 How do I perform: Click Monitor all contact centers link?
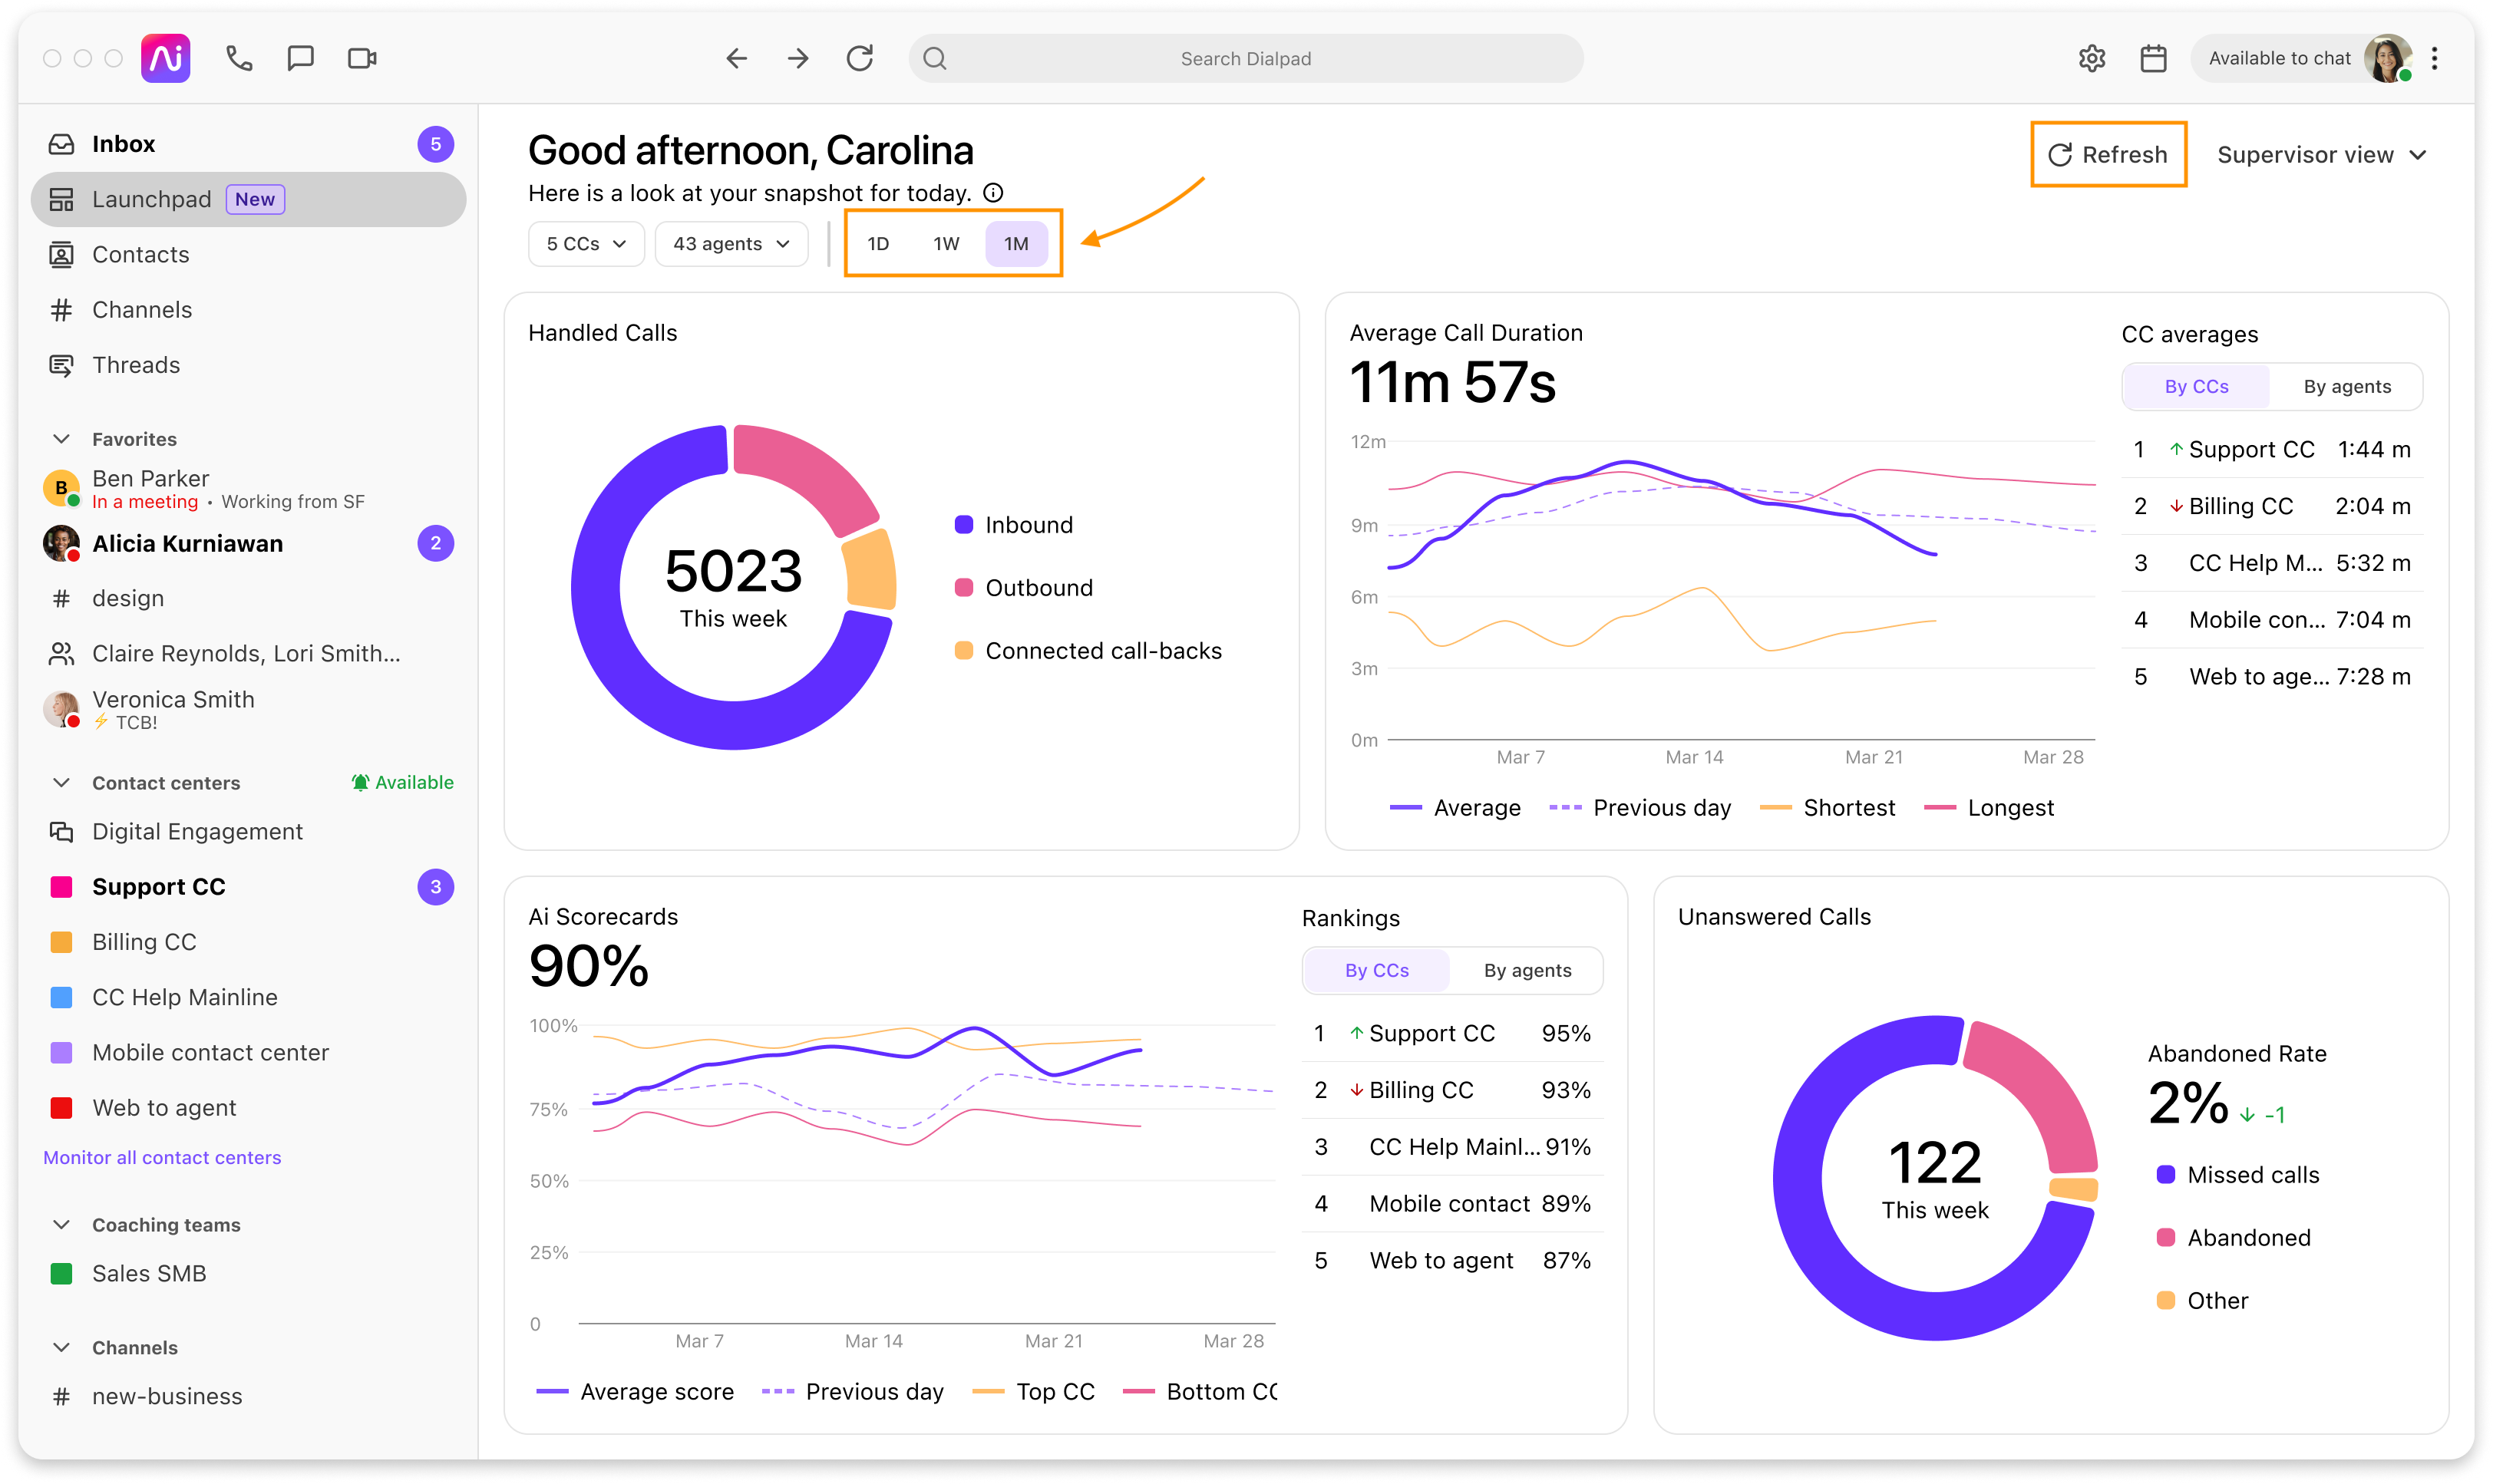[x=162, y=1157]
